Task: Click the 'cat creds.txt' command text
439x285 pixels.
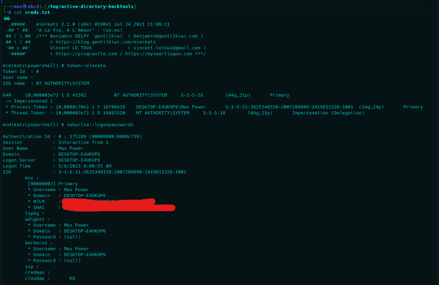Action: pos(32,13)
